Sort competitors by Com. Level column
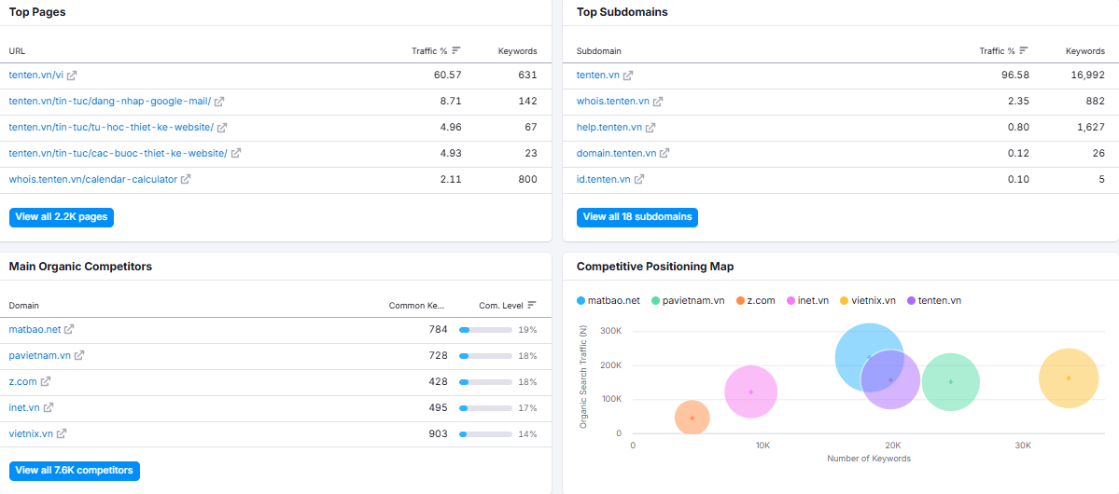The width and height of the screenshot is (1119, 494). point(508,305)
